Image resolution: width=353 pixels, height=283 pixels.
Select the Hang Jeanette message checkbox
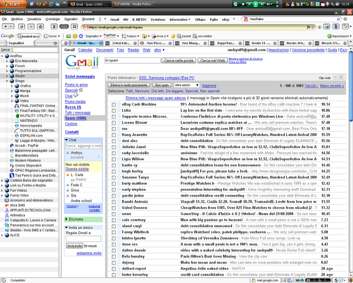tap(114, 135)
